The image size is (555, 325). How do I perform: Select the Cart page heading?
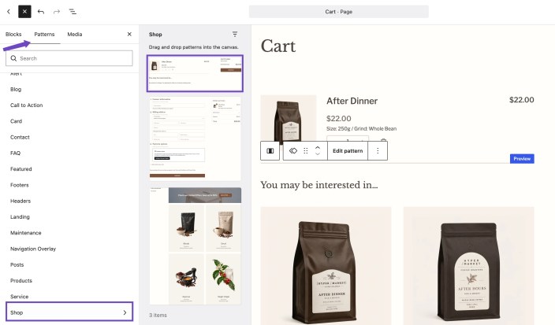click(278, 46)
